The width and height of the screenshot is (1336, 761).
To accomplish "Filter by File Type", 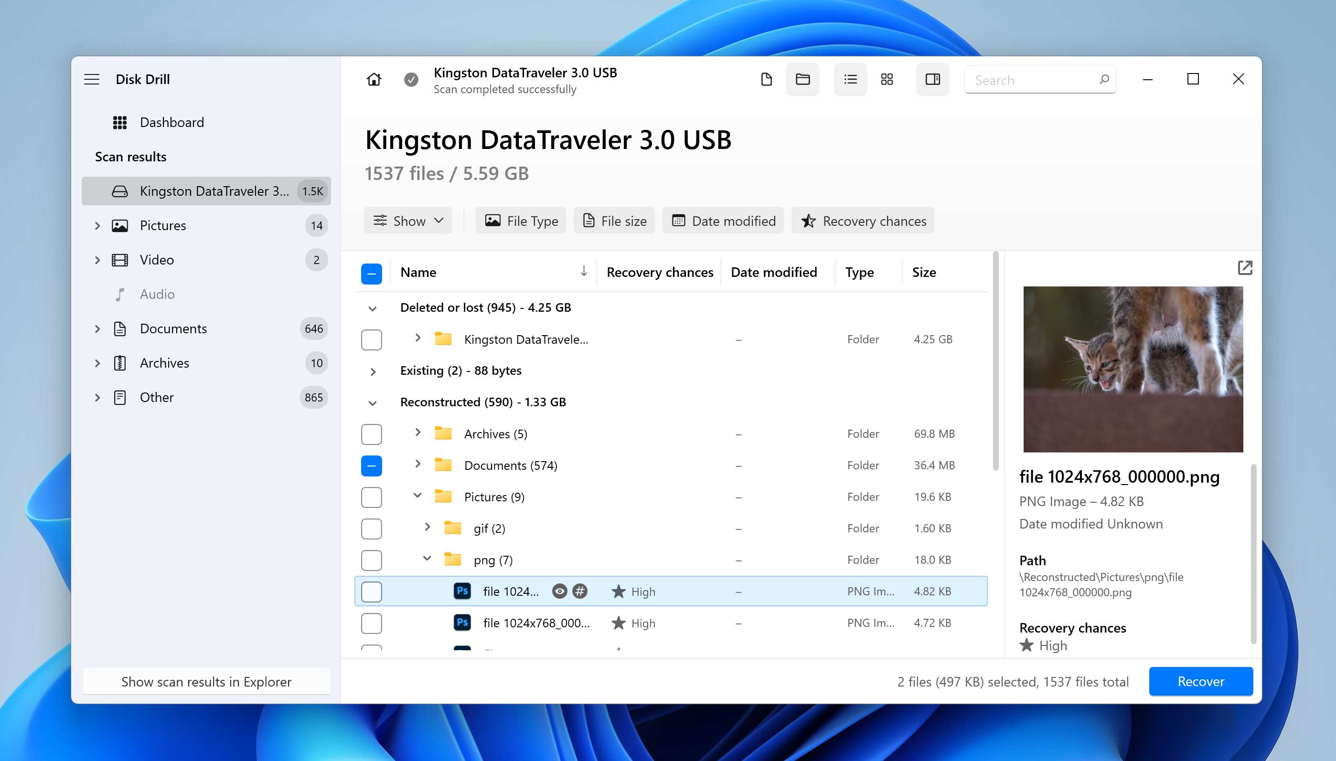I will pyautogui.click(x=521, y=221).
